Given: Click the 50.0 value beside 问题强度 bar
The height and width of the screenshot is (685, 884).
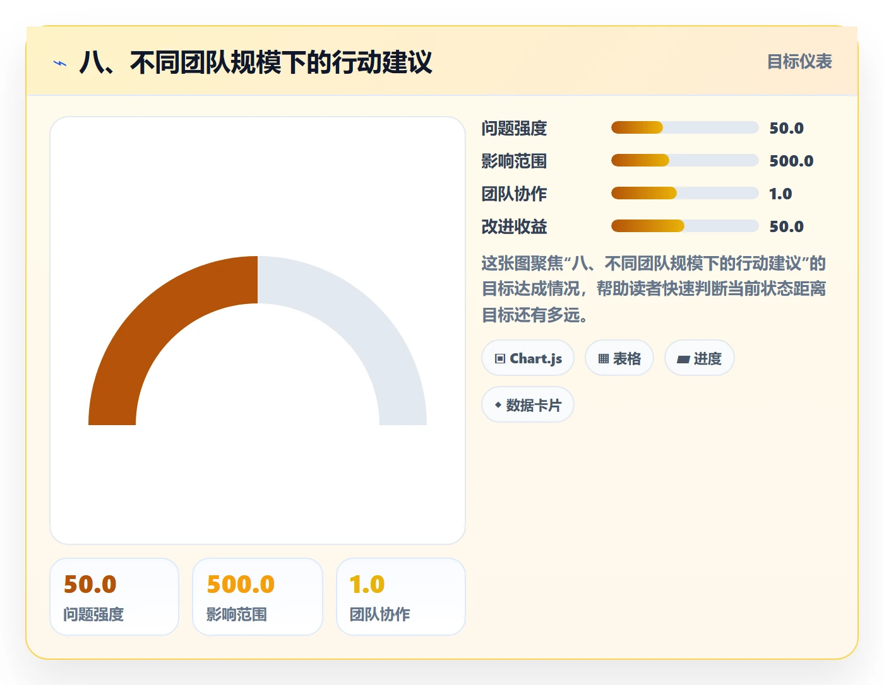Looking at the screenshot, I should click(x=786, y=128).
